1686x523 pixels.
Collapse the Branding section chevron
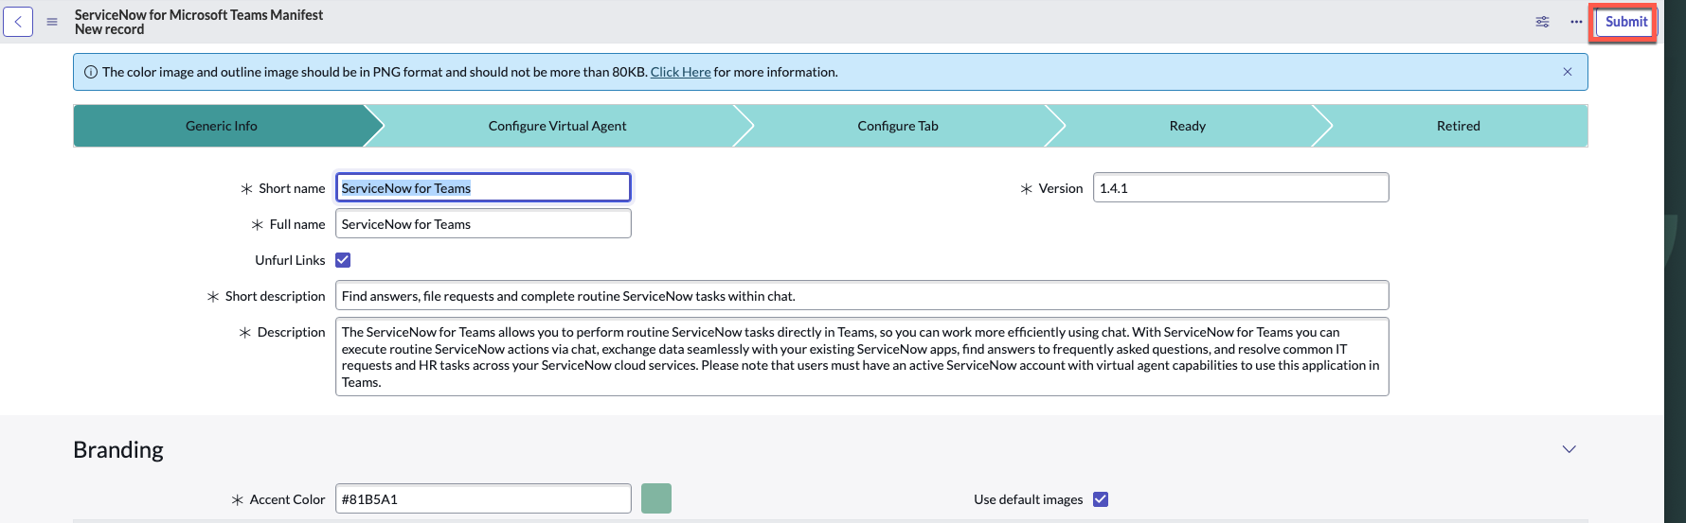click(1569, 449)
